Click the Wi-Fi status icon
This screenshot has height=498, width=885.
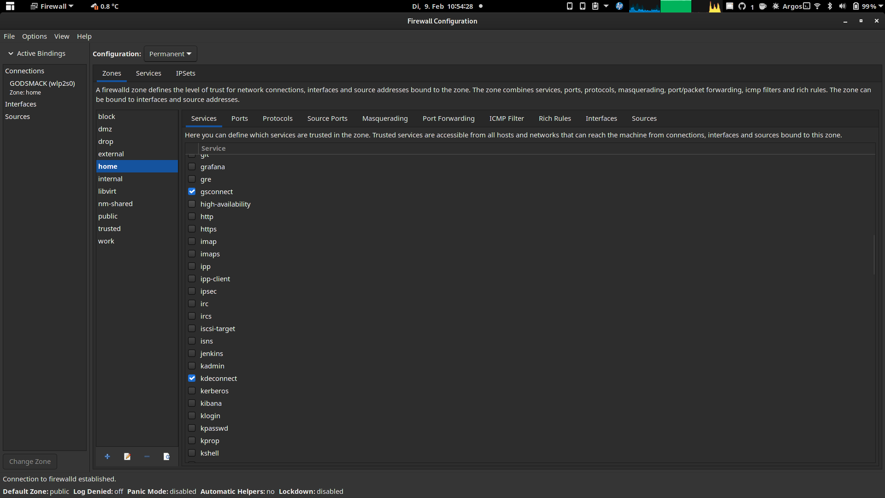point(817,6)
